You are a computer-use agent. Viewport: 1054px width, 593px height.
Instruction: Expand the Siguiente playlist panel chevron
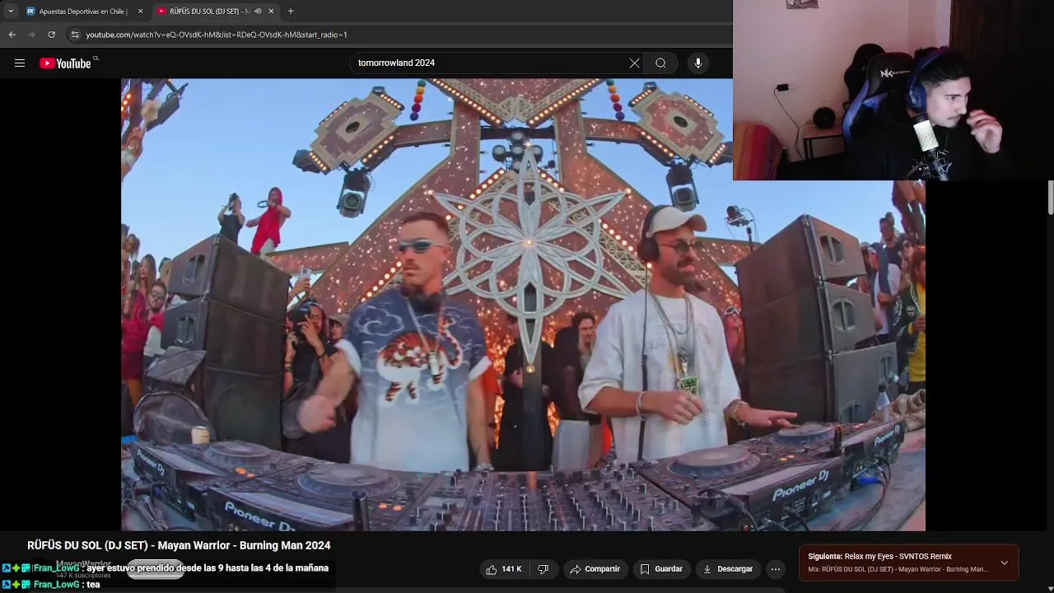(x=1004, y=563)
